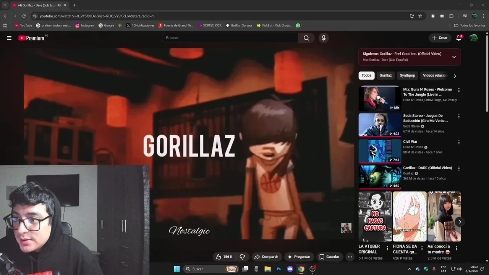
Task: Click the Compartir button
Action: 266,257
